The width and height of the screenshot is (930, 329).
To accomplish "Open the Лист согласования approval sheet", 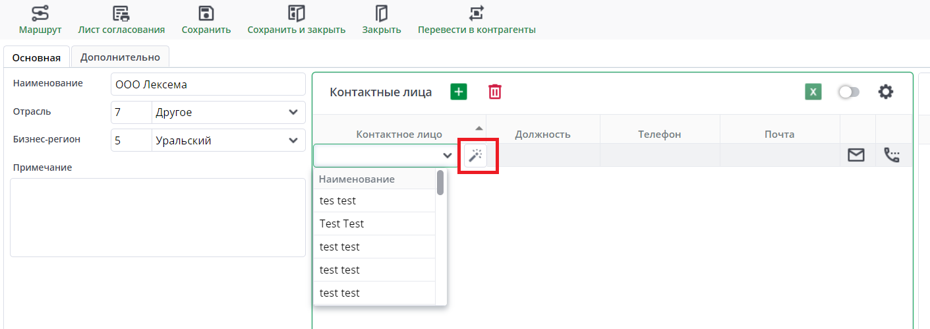I will [121, 13].
